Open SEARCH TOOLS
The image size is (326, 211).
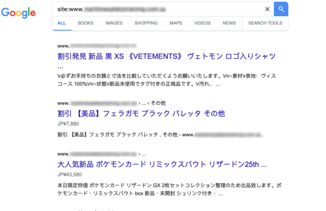pos(265,23)
